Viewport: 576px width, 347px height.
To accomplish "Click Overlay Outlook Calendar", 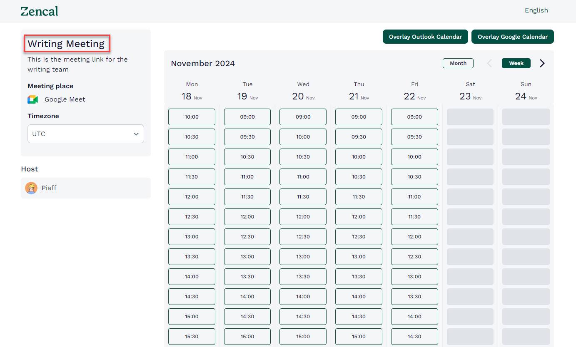I will (x=425, y=37).
